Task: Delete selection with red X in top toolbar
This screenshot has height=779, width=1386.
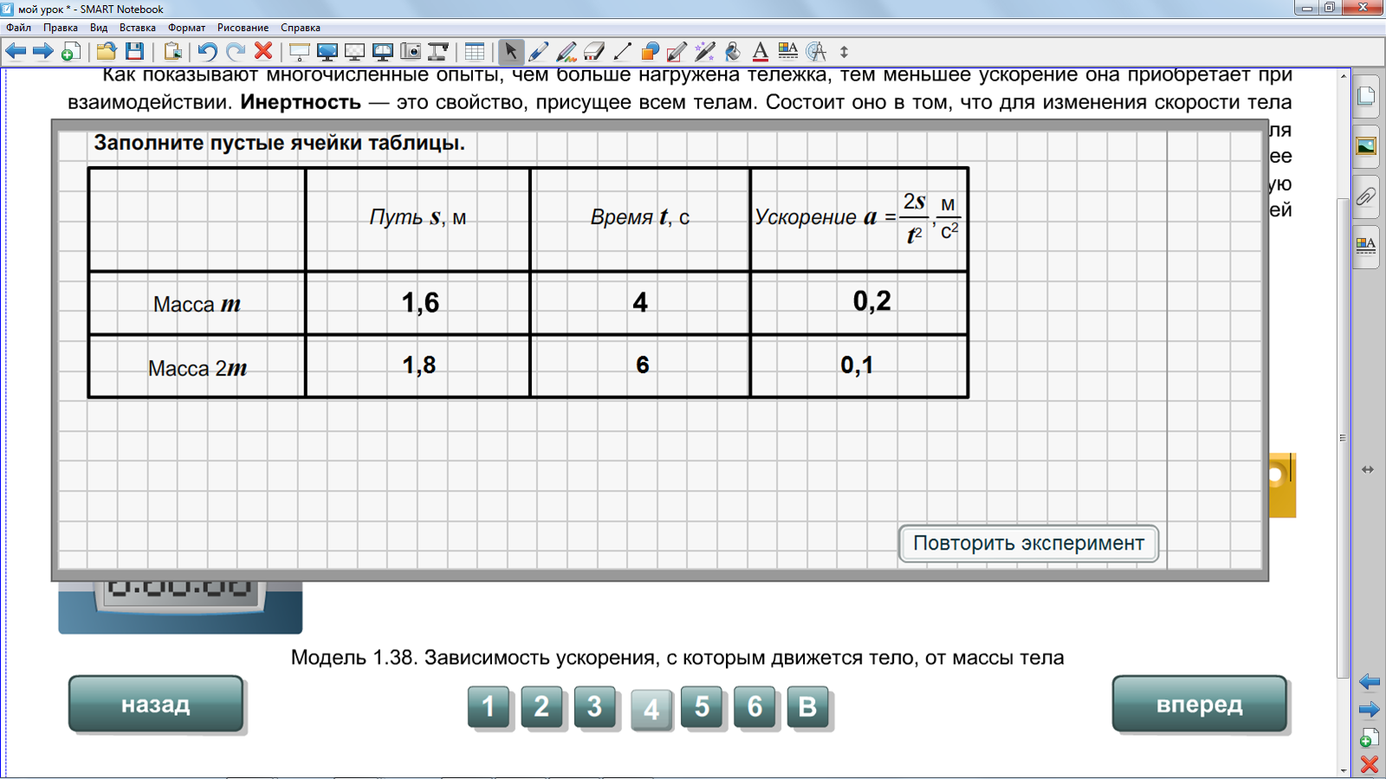Action: coord(263,52)
